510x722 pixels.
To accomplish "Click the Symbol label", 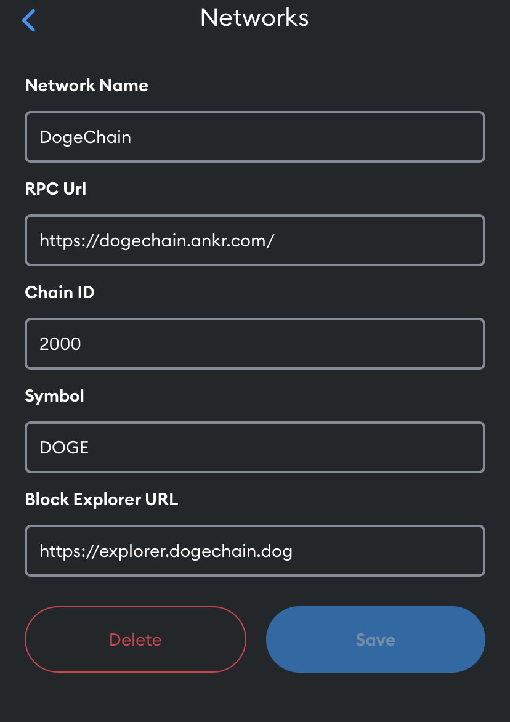I will point(54,397).
